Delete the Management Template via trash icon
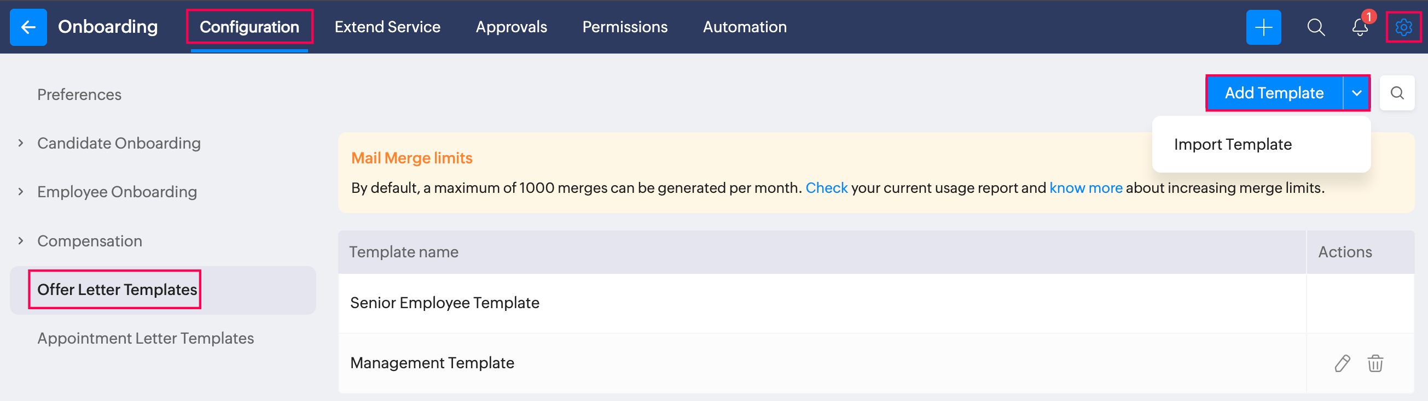The image size is (1428, 401). click(x=1375, y=363)
